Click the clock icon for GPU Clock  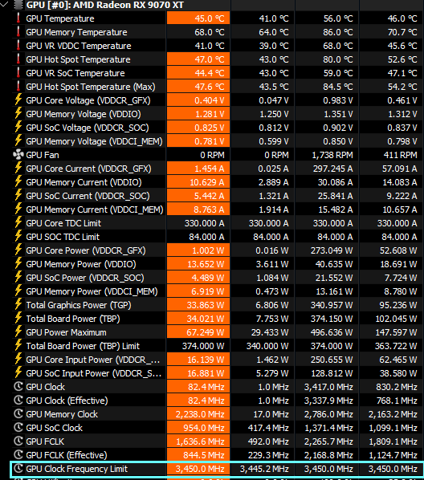click(18, 386)
